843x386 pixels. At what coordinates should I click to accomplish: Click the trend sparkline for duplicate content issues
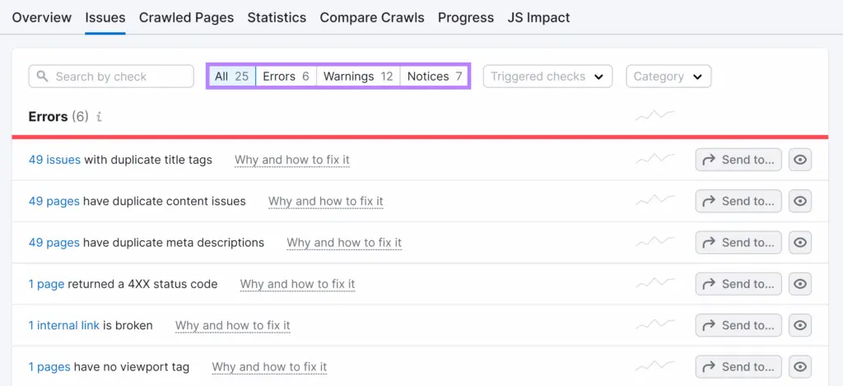(x=655, y=200)
